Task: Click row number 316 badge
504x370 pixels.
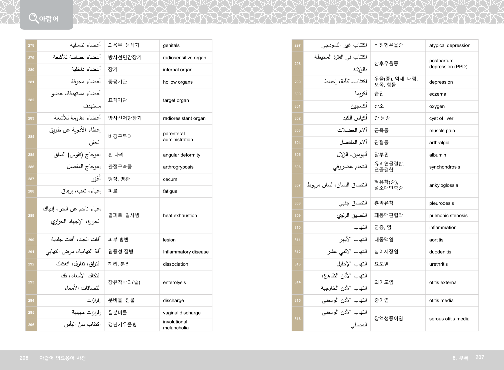Action: [297, 319]
